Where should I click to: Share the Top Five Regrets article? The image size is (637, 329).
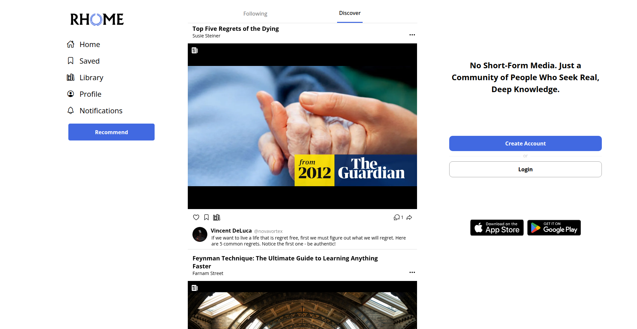pyautogui.click(x=409, y=217)
